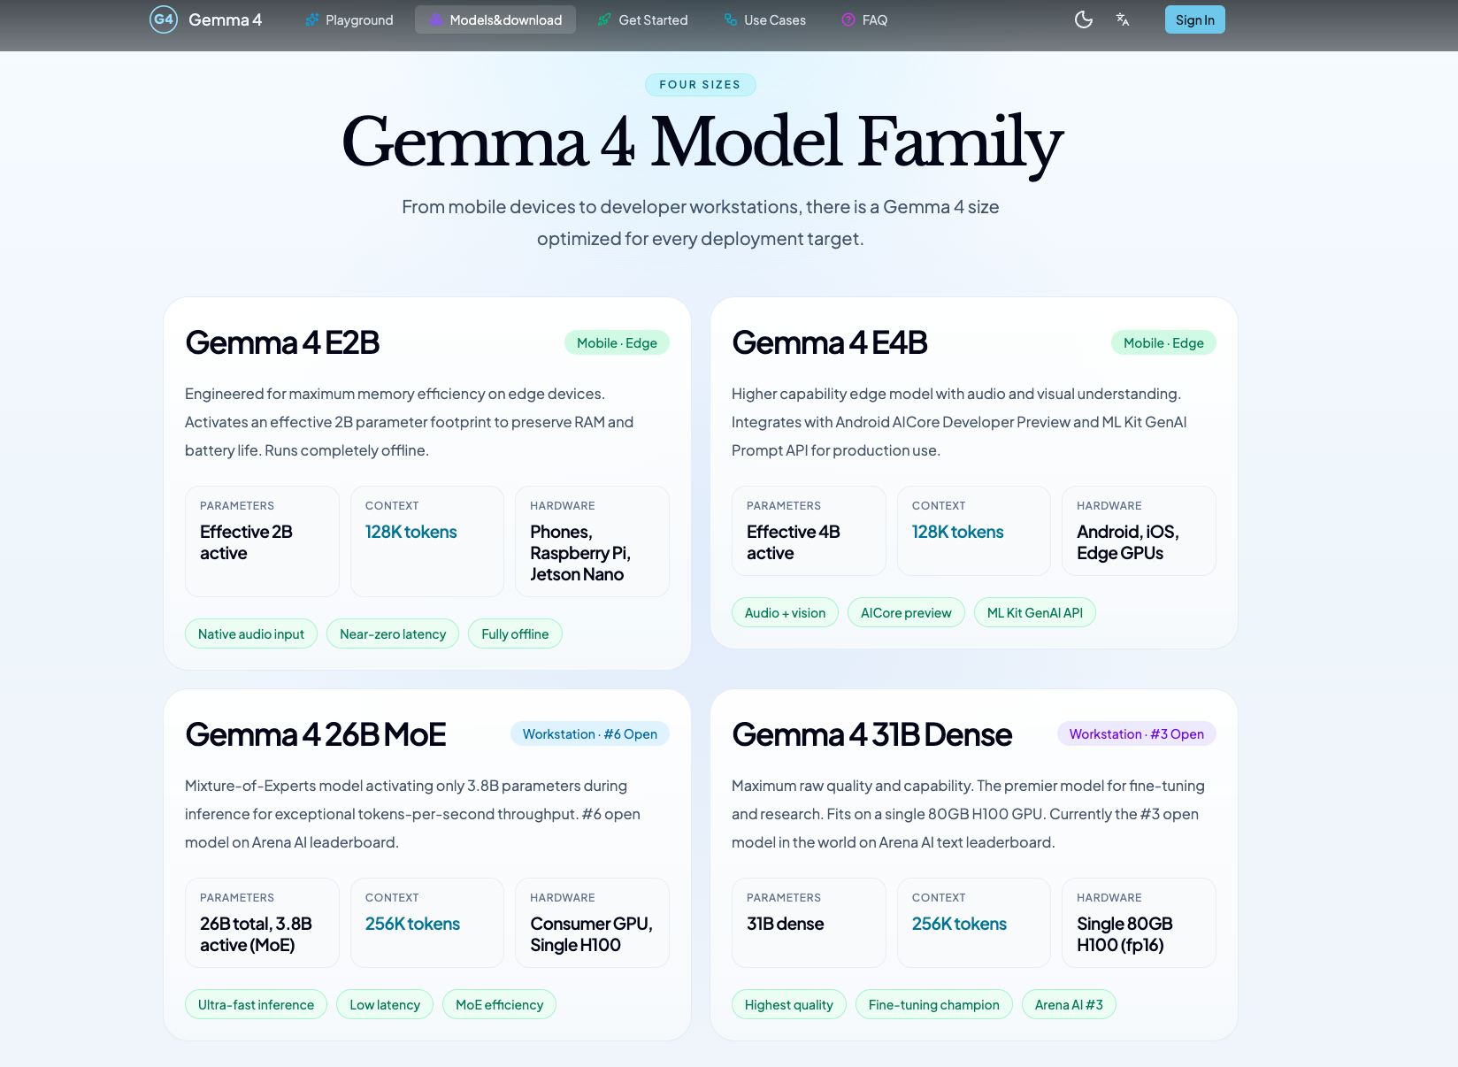
Task: Select the Use Cases flowchart icon
Action: (729, 19)
